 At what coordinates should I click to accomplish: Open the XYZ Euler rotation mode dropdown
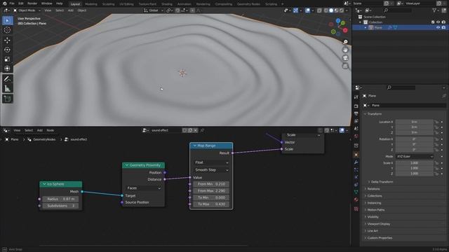pyautogui.click(x=415, y=157)
